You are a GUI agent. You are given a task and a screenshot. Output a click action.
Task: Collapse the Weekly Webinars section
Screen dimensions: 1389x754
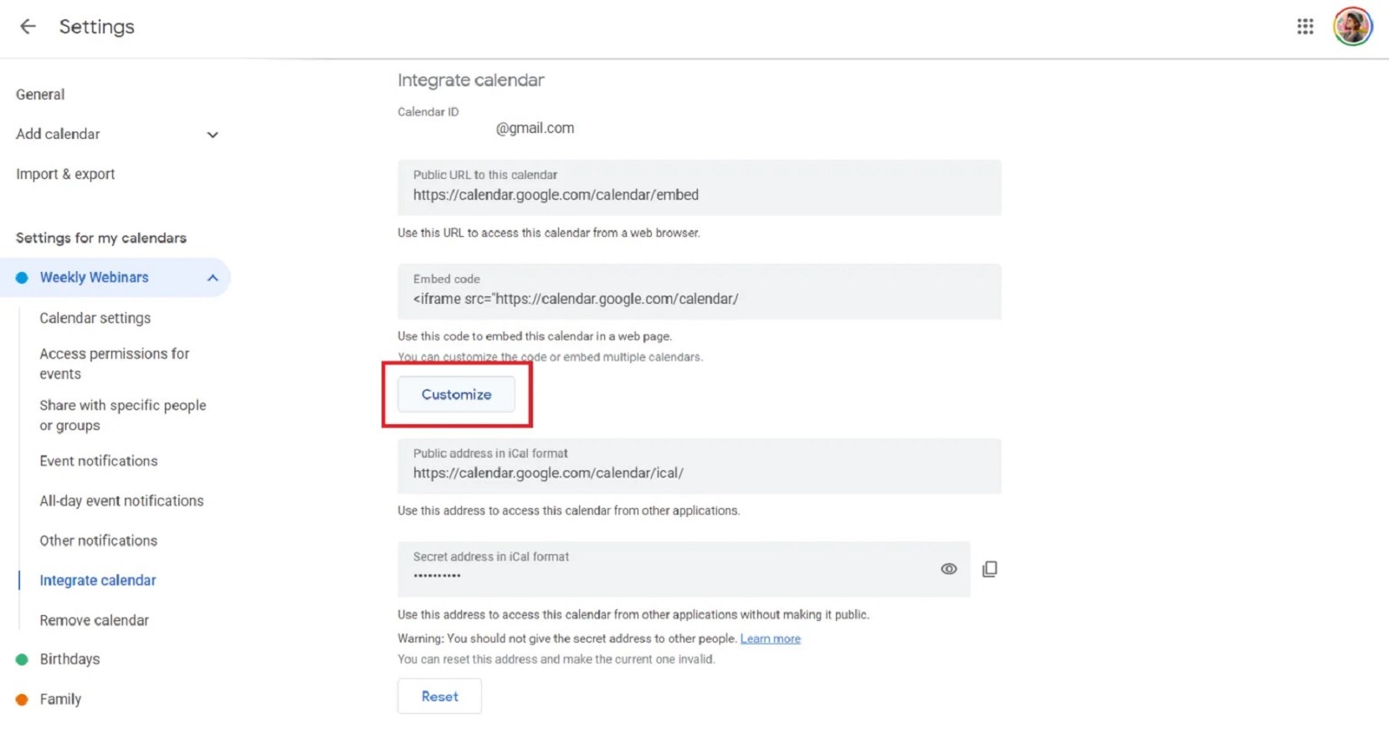[x=213, y=277]
